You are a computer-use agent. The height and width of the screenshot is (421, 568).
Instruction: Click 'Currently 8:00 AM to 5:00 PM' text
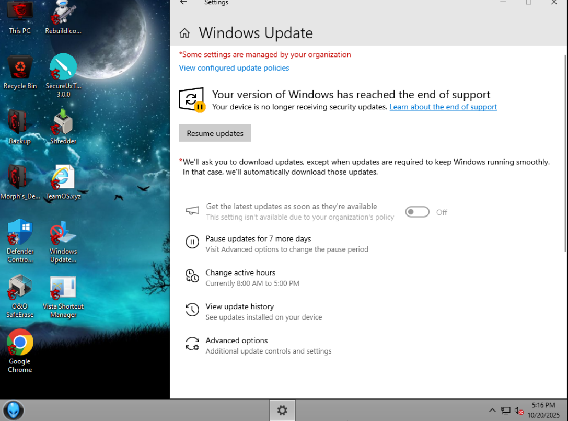(252, 283)
